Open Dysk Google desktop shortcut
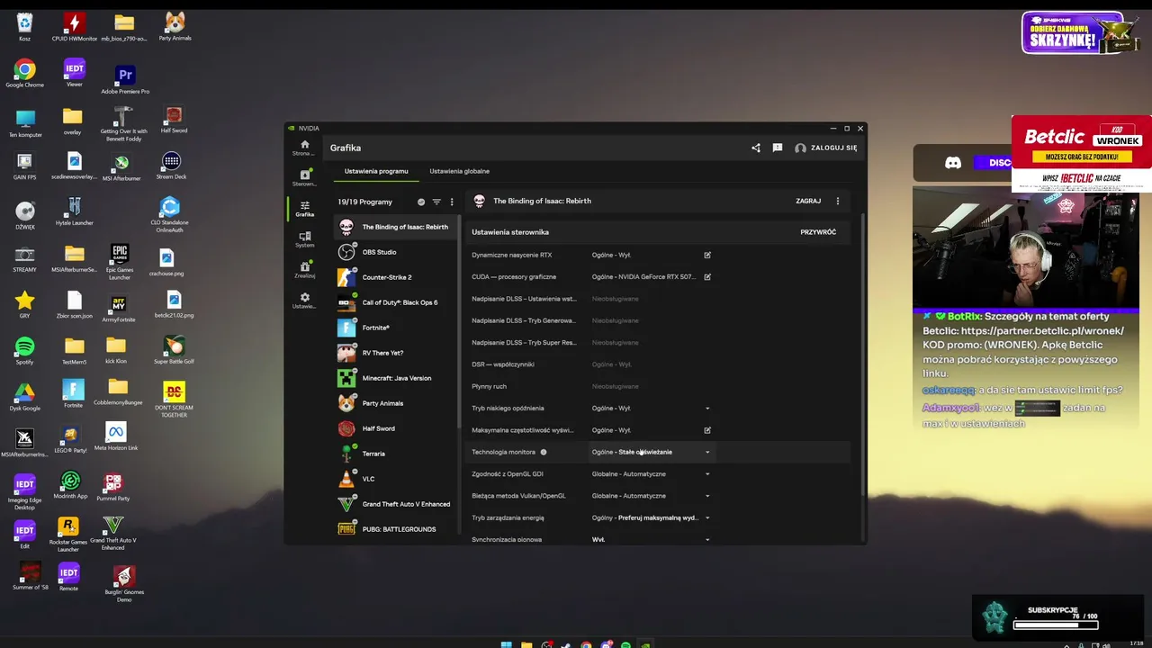 [x=24, y=398]
